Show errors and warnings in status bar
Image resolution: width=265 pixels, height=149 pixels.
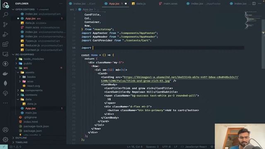[x=15, y=147]
